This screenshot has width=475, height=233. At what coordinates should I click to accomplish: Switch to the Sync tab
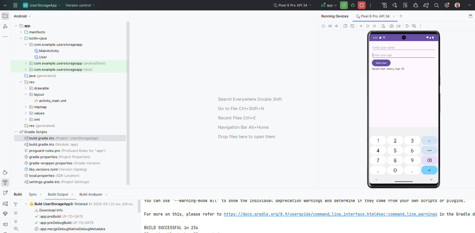[x=33, y=194]
